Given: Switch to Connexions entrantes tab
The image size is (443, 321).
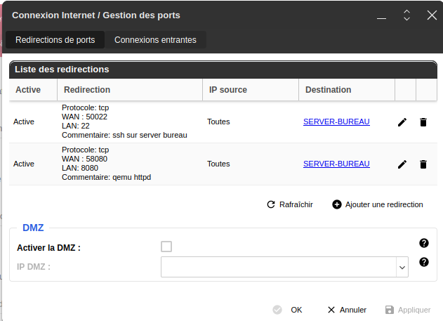Looking at the screenshot, I should point(155,40).
